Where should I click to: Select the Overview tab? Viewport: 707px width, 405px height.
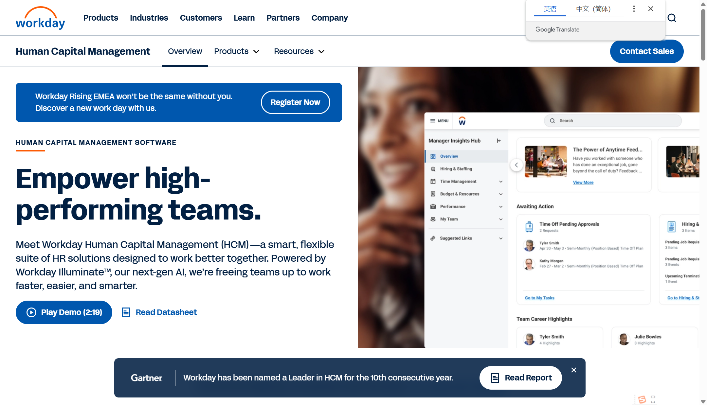click(185, 51)
